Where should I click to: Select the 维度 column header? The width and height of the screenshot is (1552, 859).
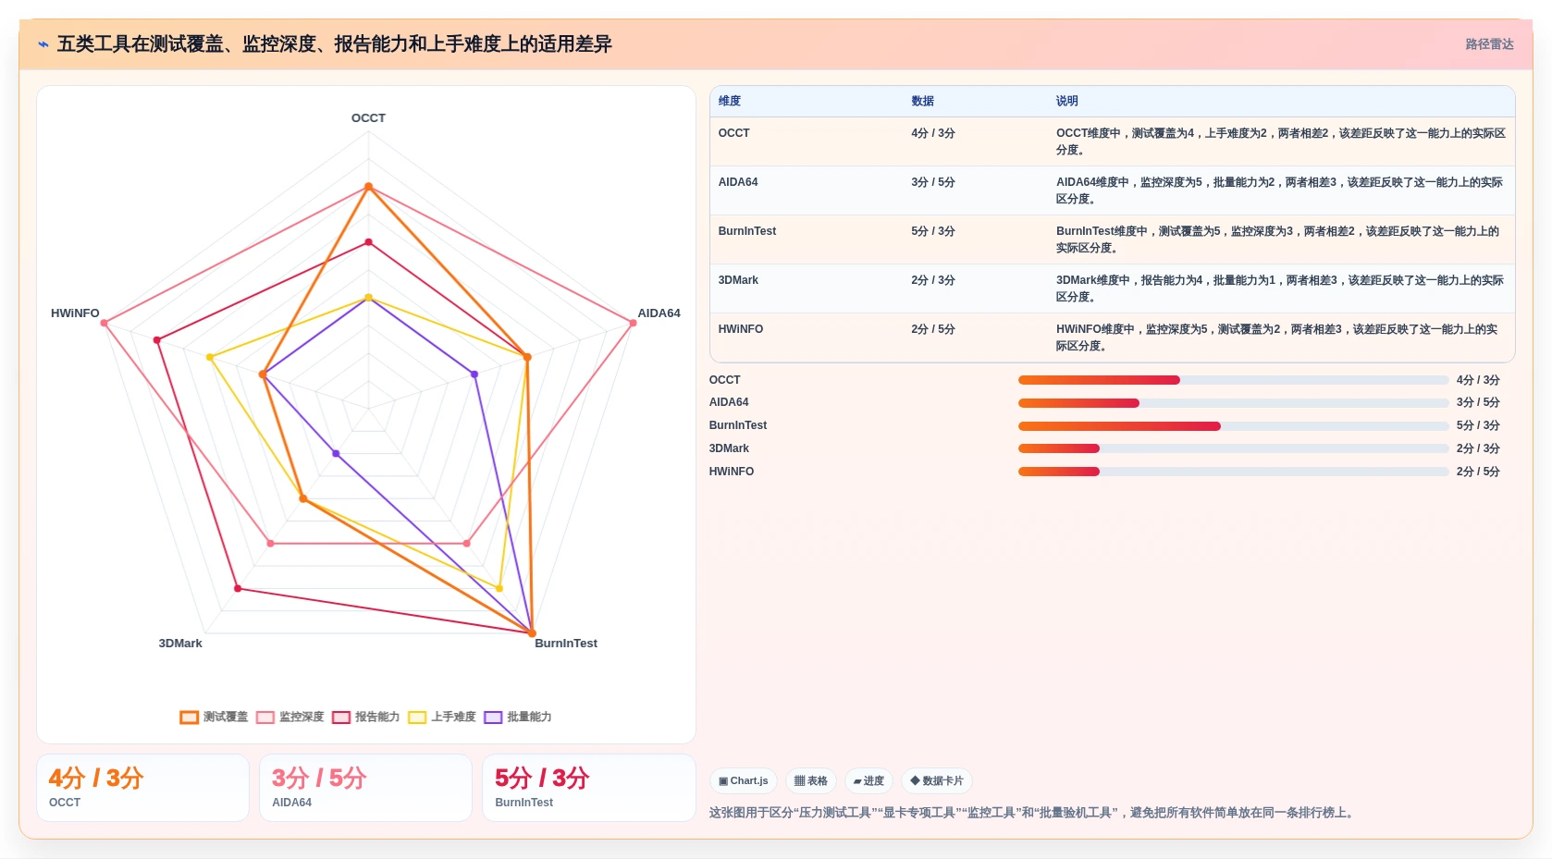tap(730, 101)
